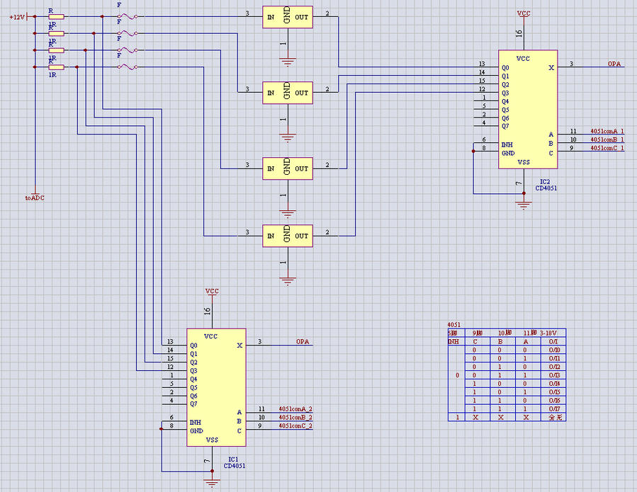Viewport: 637px width, 492px height.
Task: Click the IC1 designator text
Action: tap(233, 459)
